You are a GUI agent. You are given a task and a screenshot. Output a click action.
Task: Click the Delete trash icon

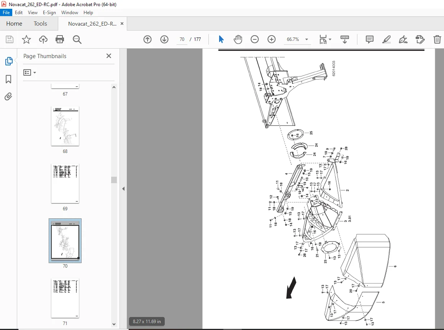[x=437, y=39]
